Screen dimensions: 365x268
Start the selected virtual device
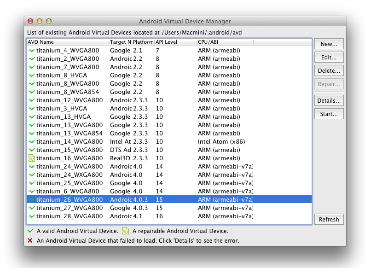click(x=329, y=114)
